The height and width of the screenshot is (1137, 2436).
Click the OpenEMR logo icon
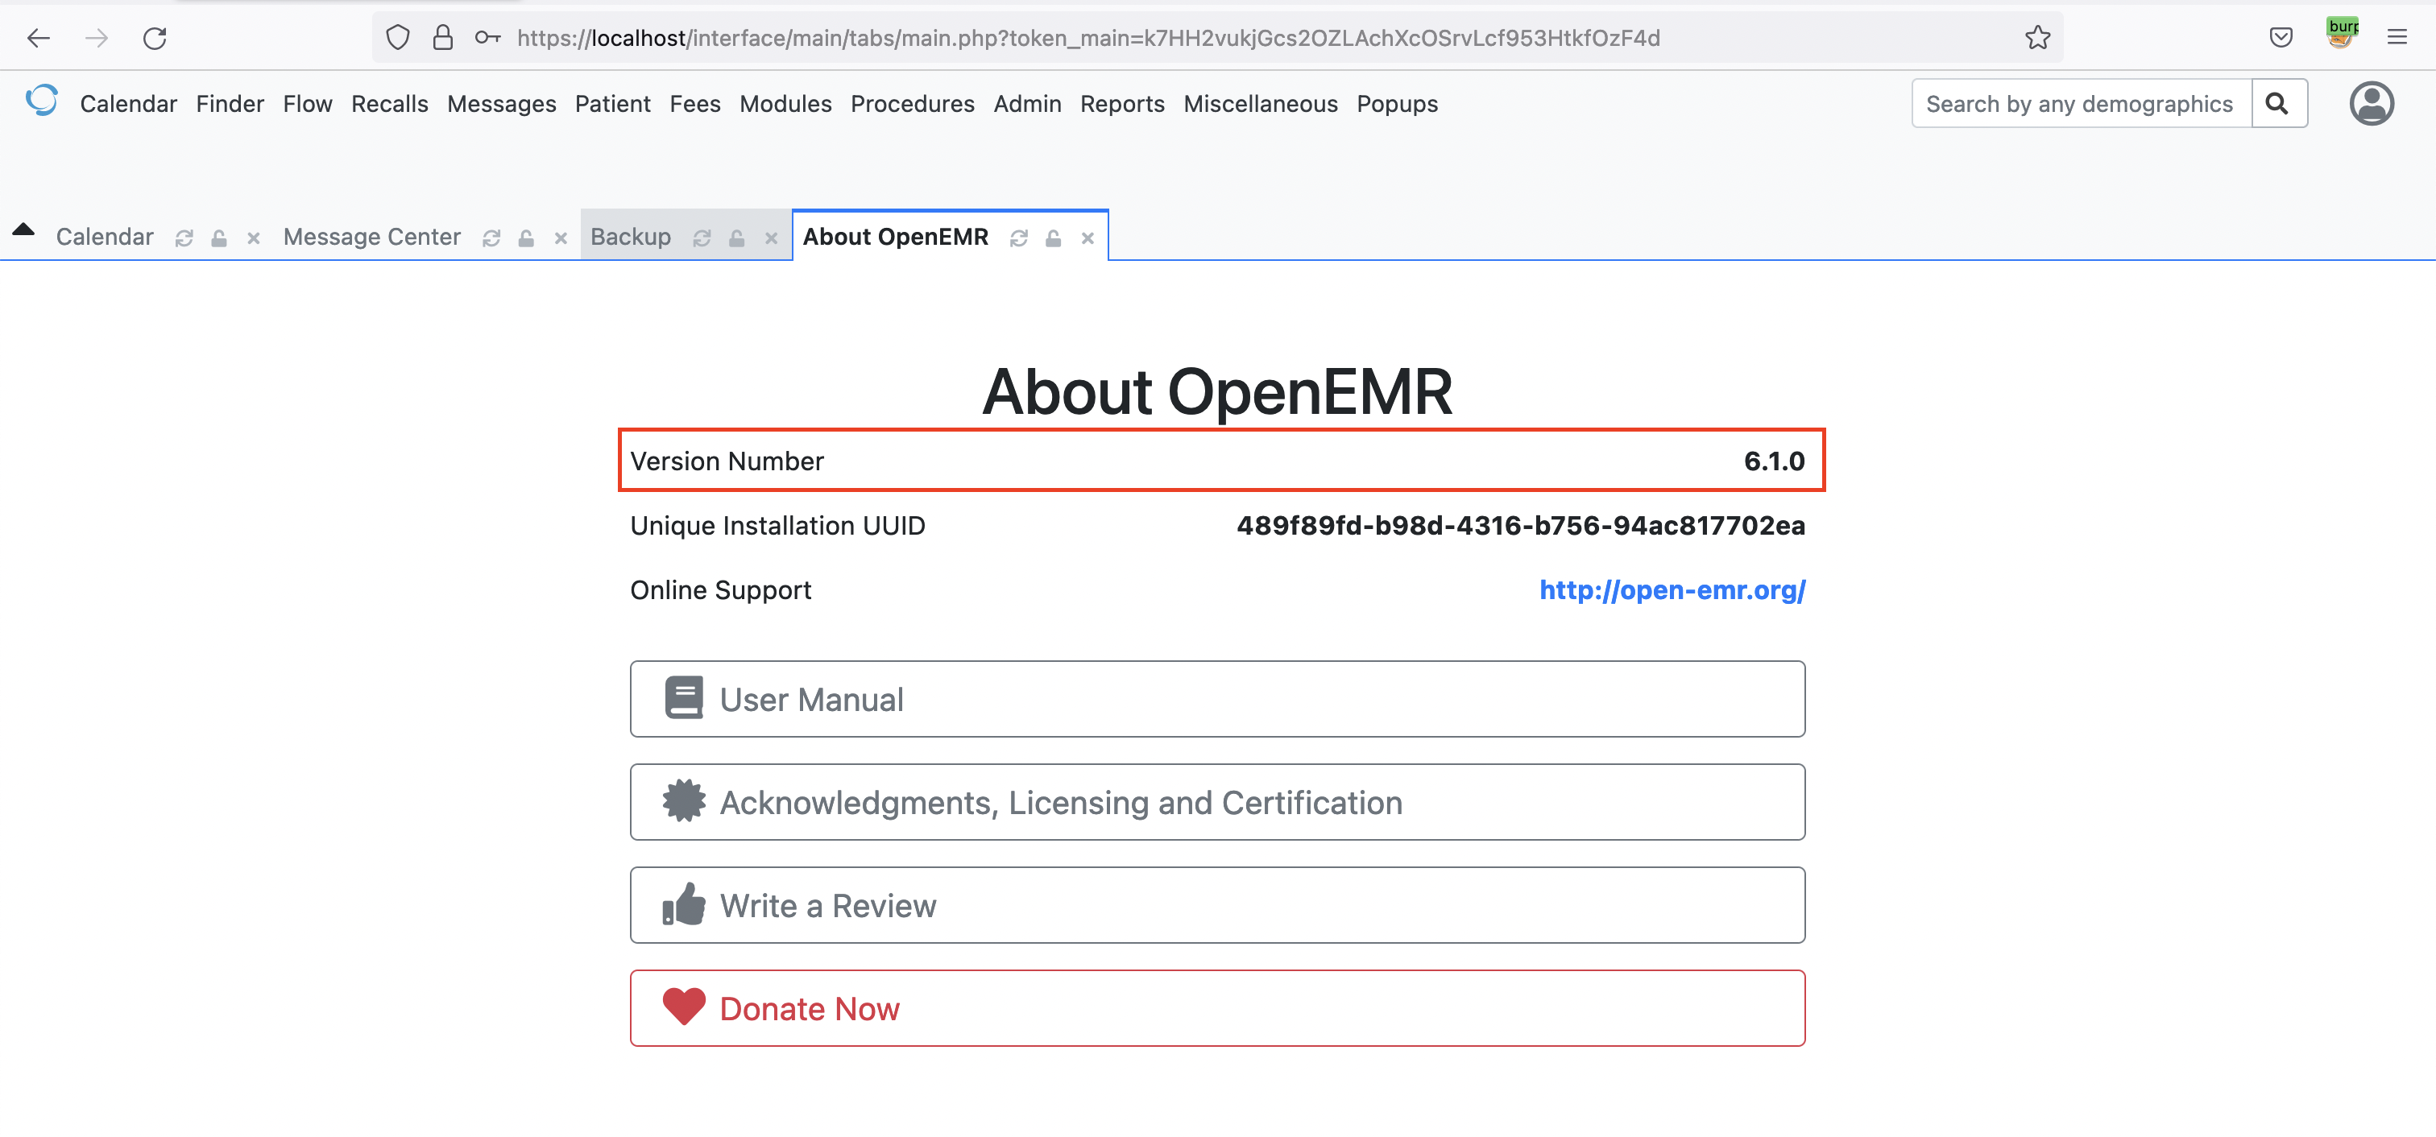(x=43, y=101)
